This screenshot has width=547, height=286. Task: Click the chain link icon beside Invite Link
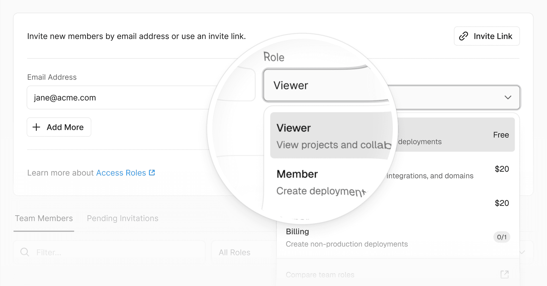tap(464, 36)
